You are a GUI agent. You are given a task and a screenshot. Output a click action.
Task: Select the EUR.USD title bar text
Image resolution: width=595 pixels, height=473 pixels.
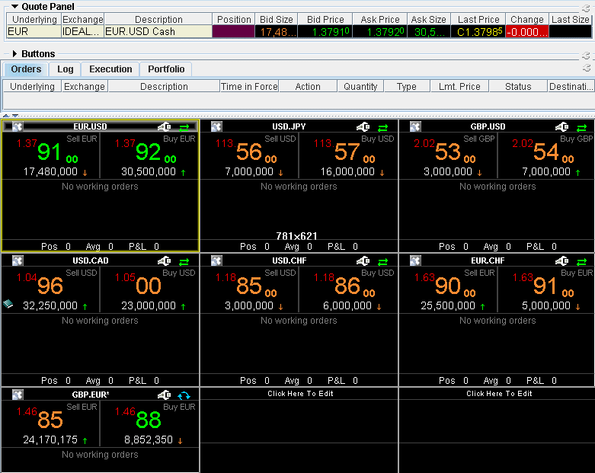tap(90, 126)
